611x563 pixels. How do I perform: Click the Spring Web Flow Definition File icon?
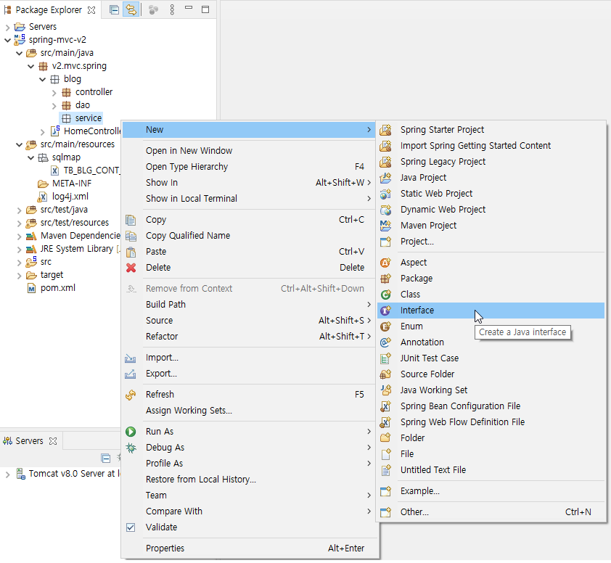tap(385, 422)
